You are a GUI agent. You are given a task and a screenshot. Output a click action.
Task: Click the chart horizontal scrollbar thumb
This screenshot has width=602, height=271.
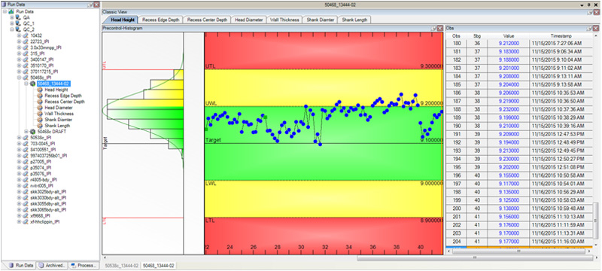(x=474, y=257)
